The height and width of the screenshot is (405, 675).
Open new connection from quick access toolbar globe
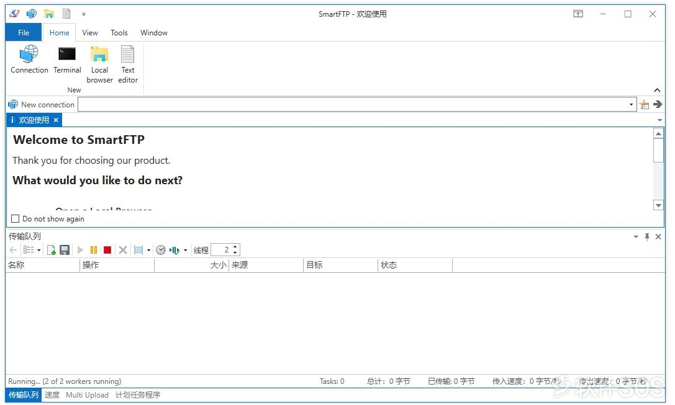tap(32, 14)
